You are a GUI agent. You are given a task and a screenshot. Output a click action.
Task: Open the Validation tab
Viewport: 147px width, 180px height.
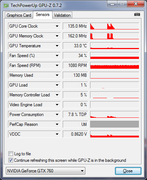[x=62, y=15]
